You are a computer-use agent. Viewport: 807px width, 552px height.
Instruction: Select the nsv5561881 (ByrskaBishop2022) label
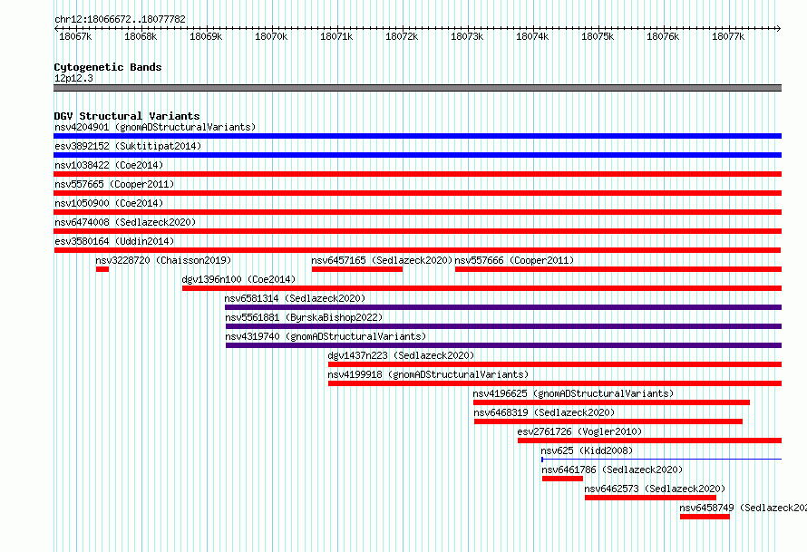pyautogui.click(x=304, y=317)
